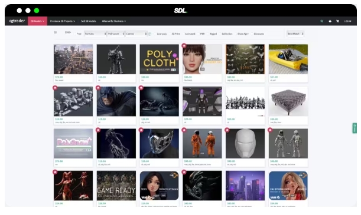Viewport: 361px width, 215px height.
Task: Open the bat wings collection thumbnail
Action: 245,59
